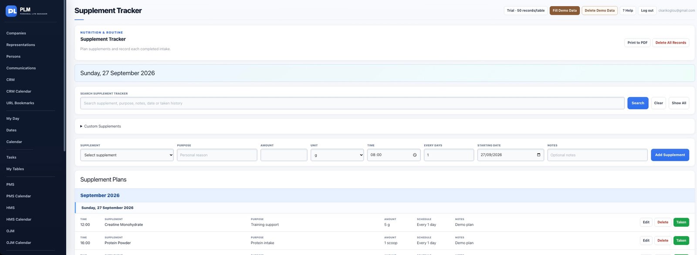Open CRM Calendar in the sidebar
The width and height of the screenshot is (697, 255).
point(19,92)
